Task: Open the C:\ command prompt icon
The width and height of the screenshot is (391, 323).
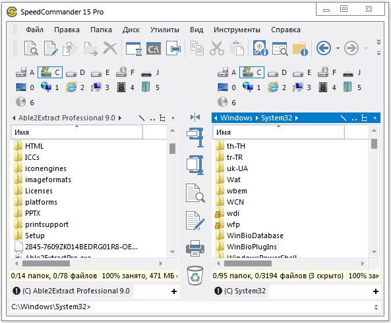Action: pos(154,49)
